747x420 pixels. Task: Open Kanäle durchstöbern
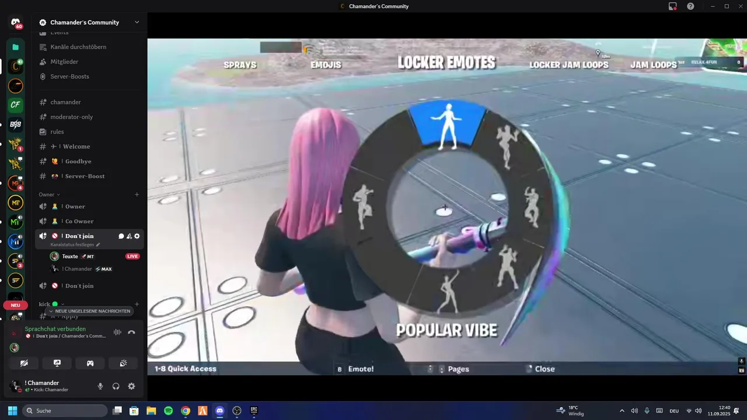(89, 47)
